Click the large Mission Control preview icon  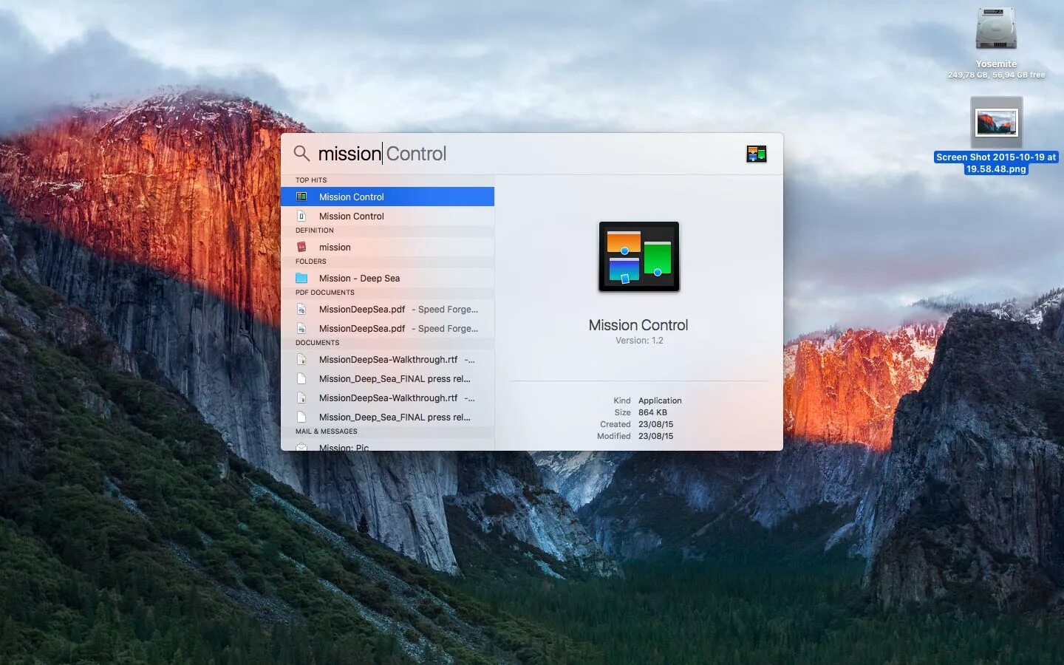coord(639,256)
